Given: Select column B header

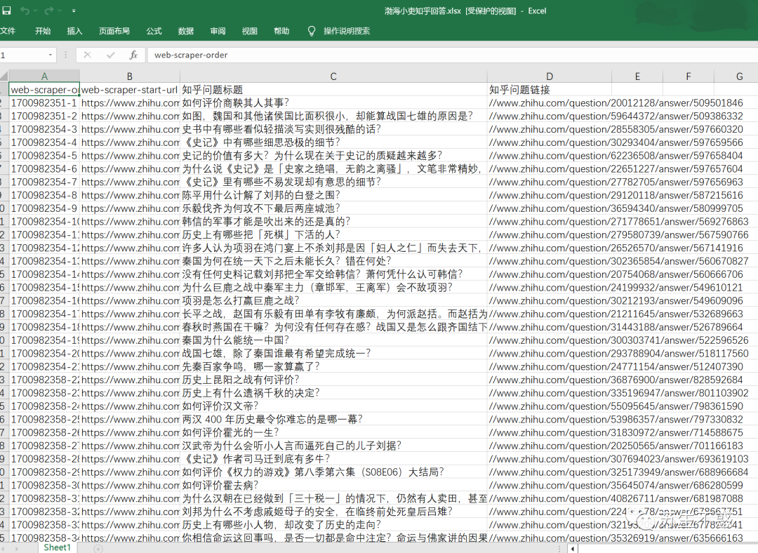Looking at the screenshot, I should (x=130, y=76).
